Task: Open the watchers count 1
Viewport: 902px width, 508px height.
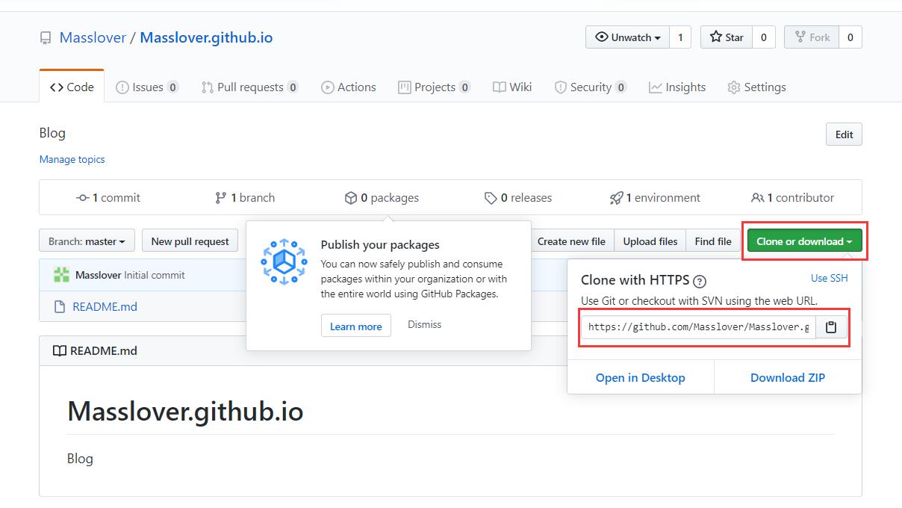Action: (x=679, y=37)
